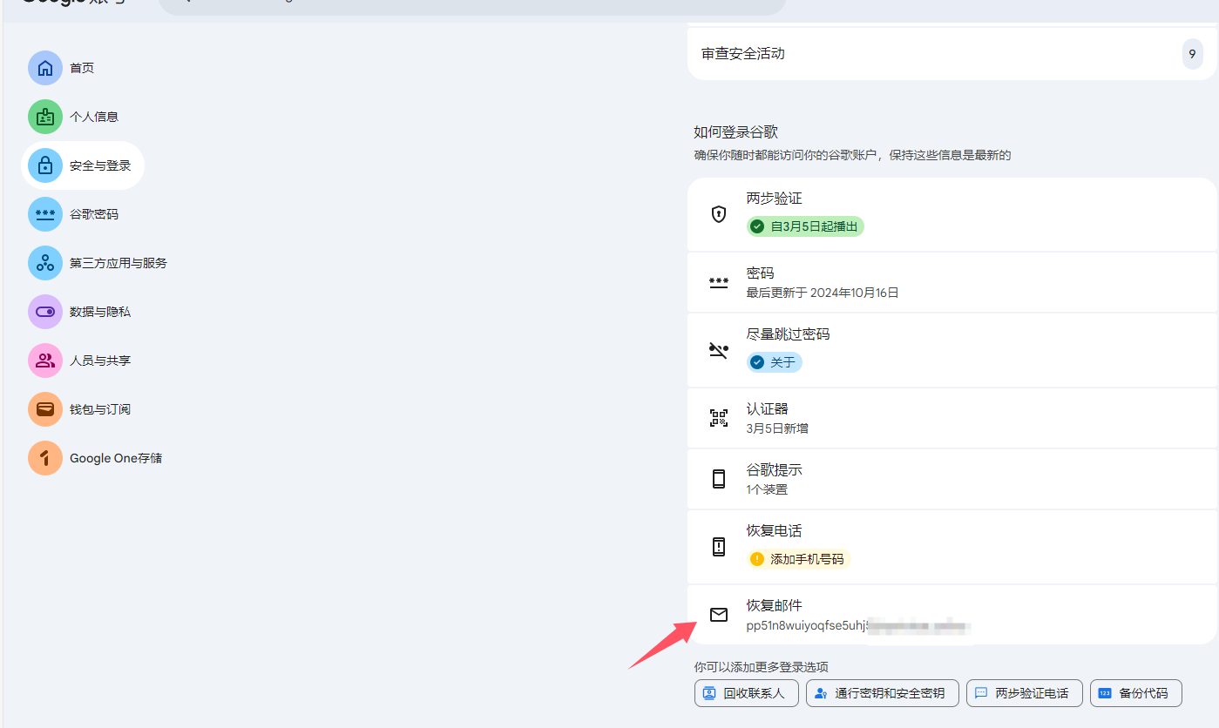The width and height of the screenshot is (1219, 728).
Task: Click the people icon for 人员与共享
Action: click(x=45, y=361)
